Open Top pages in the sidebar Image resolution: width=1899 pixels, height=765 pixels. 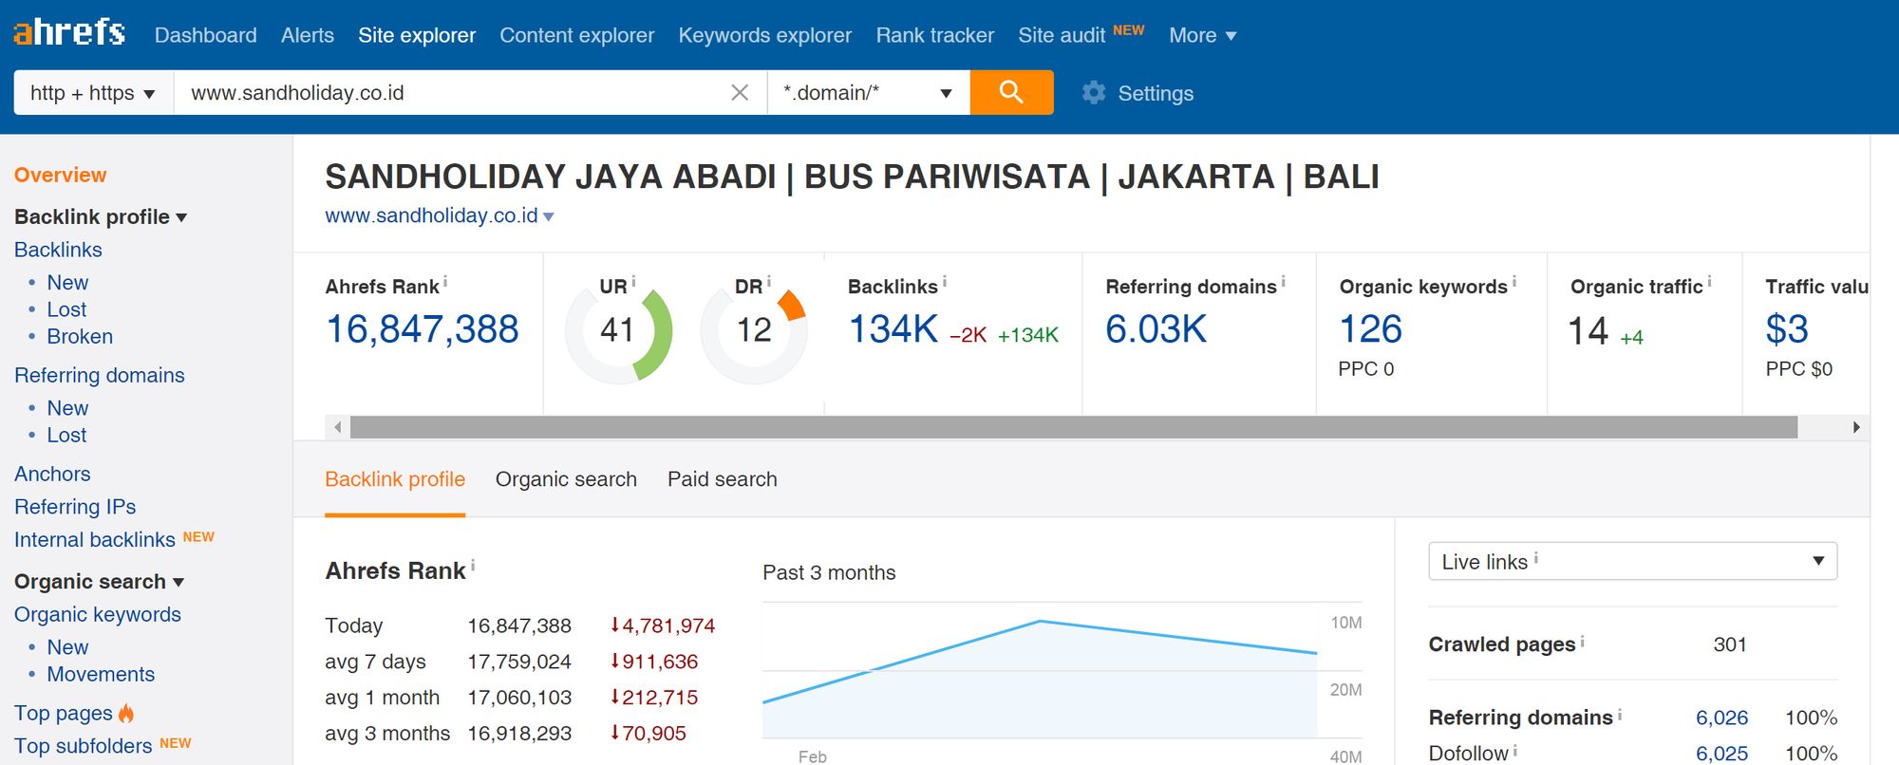64,713
